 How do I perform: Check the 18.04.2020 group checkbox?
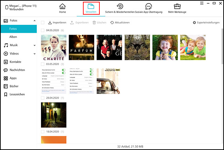[x=43, y=131]
